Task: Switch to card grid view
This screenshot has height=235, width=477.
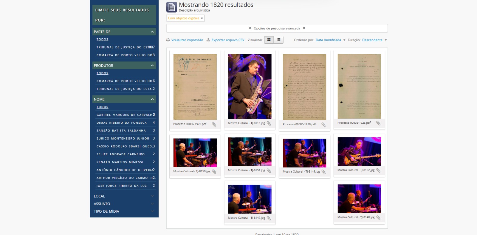Action: pyautogui.click(x=269, y=40)
